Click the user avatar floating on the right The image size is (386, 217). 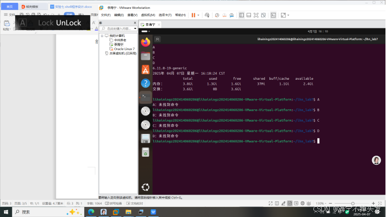pyautogui.click(x=376, y=160)
